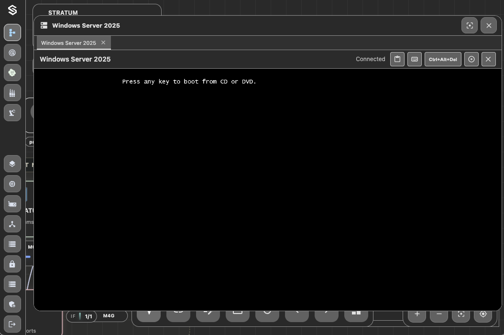Click the Connected status label
Image resolution: width=504 pixels, height=335 pixels.
point(370,59)
